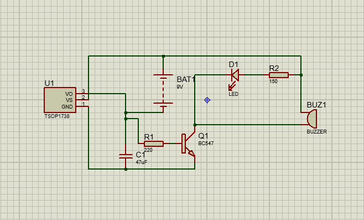Click the VO pin label
The width and height of the screenshot is (364, 220).
point(69,94)
